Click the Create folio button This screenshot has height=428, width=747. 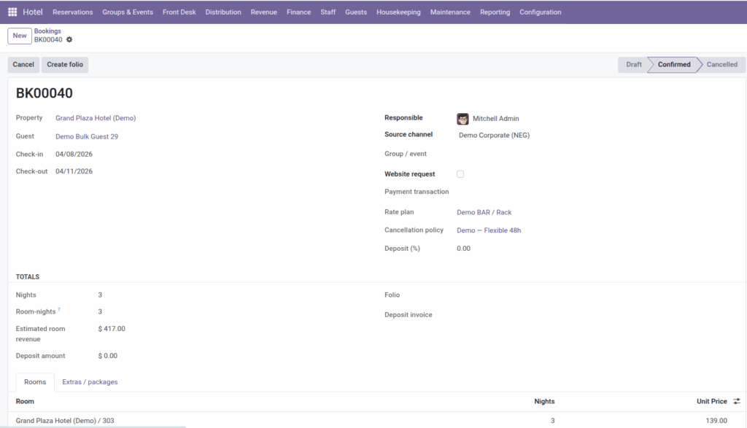(x=65, y=64)
